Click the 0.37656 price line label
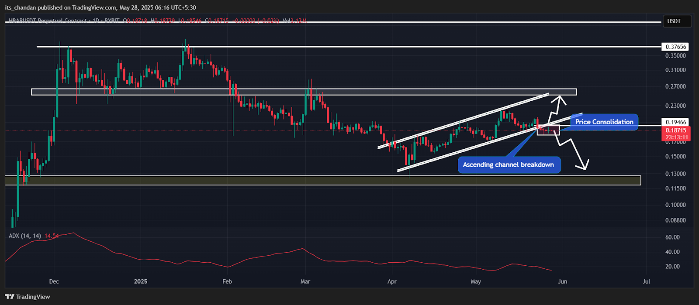This screenshot has height=305, width=699. (x=676, y=47)
